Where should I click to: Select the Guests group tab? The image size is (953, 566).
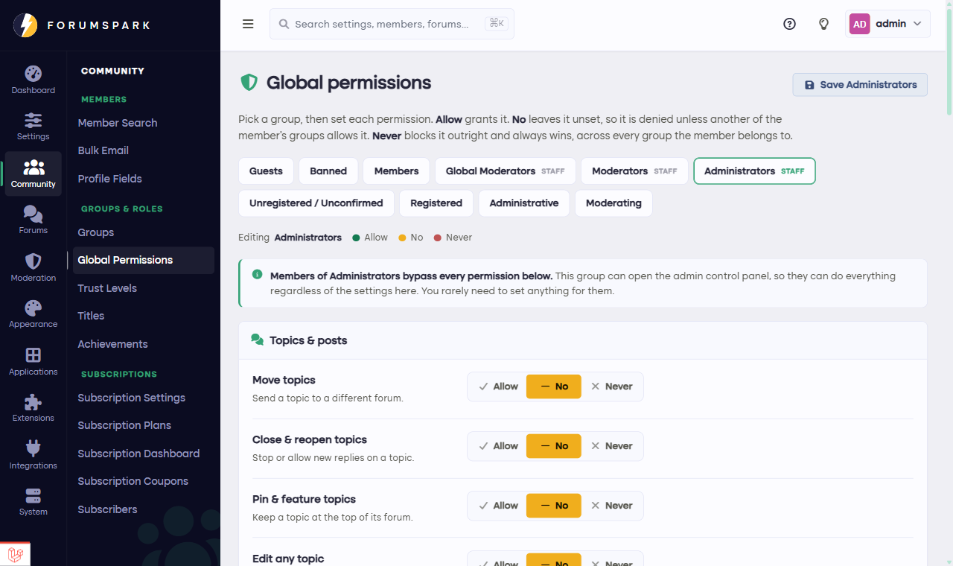[266, 171]
